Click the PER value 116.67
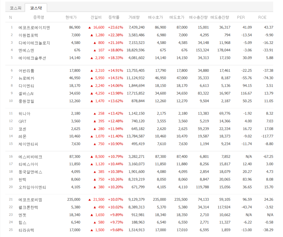The image size is (283, 237). pyautogui.click(x=246, y=93)
